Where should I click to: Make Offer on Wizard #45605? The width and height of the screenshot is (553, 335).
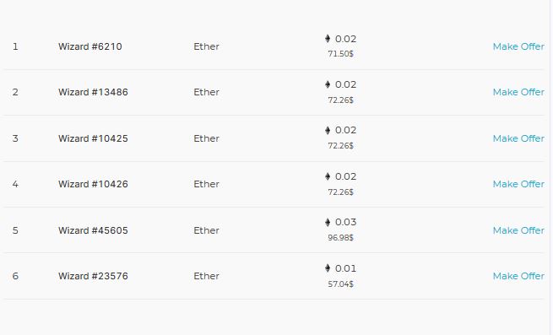(x=518, y=230)
